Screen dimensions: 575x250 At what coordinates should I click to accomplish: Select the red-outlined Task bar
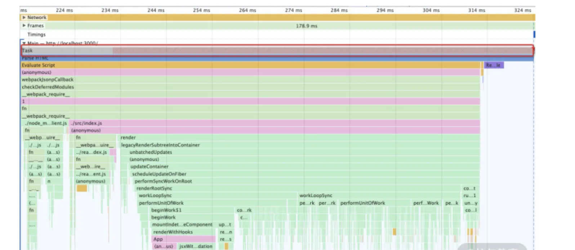pos(277,51)
